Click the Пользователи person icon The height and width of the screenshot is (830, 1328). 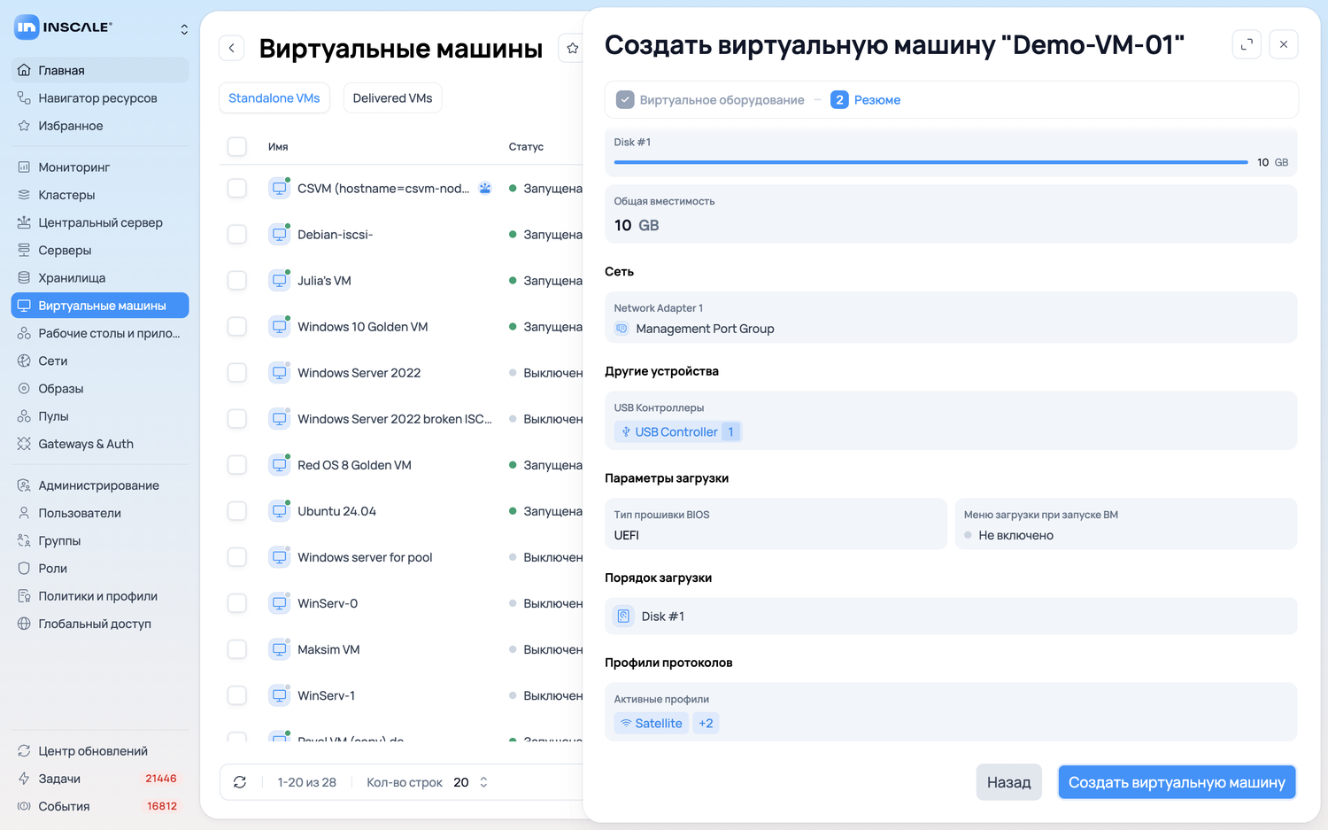point(24,513)
